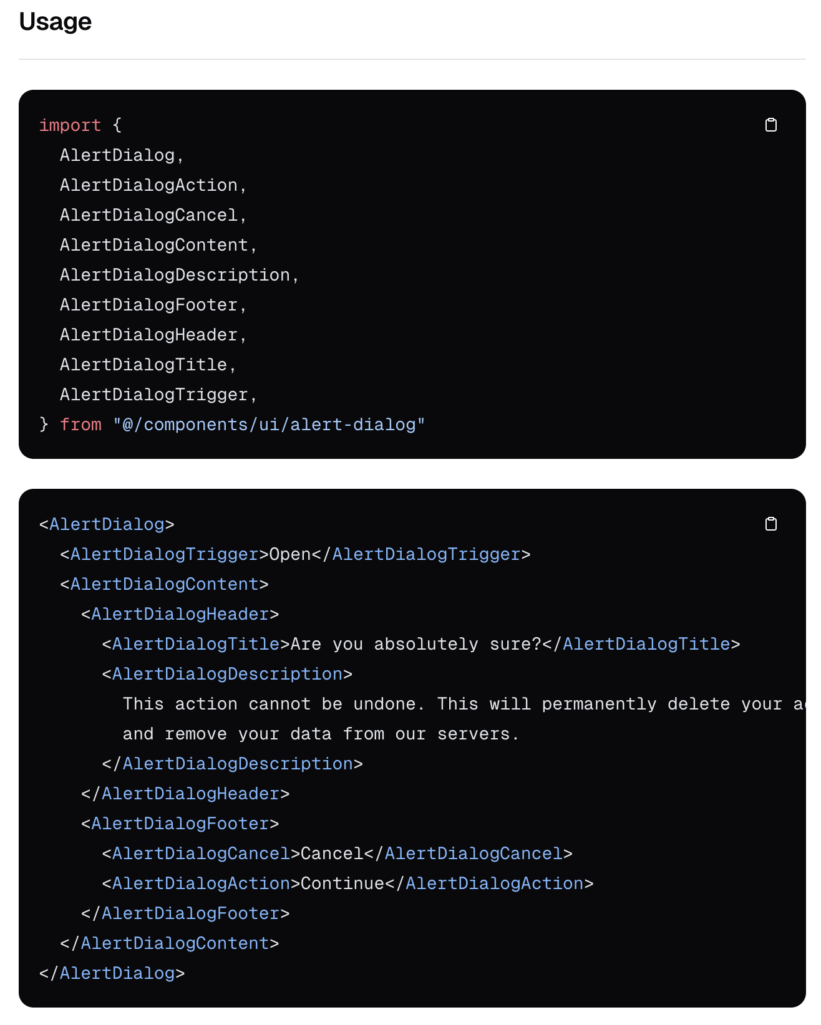This screenshot has height=1025, width=821.
Task: Click the opening AlertDialogContent tag
Action: pos(164,584)
